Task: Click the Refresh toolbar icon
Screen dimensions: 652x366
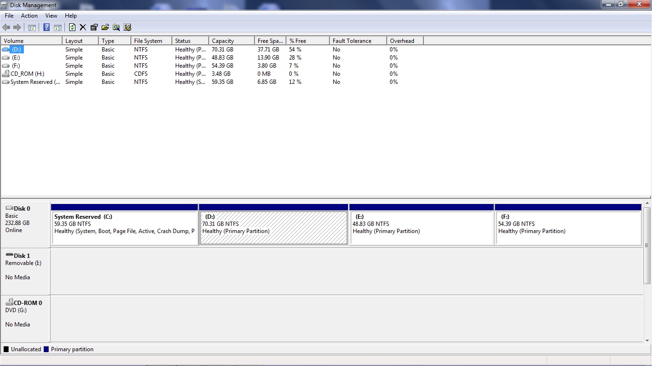Action: pyautogui.click(x=73, y=27)
